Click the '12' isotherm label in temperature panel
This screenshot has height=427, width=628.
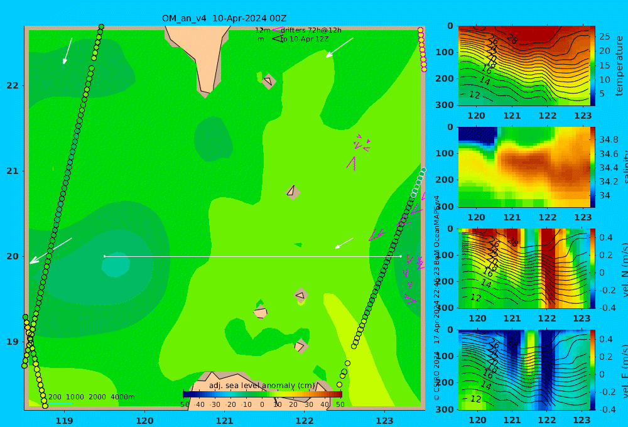474,95
